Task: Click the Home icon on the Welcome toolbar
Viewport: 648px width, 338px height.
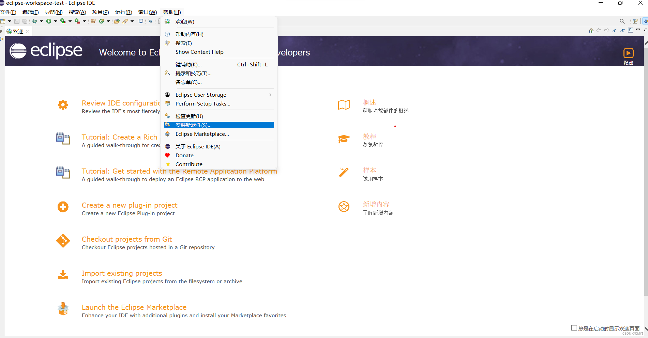Action: [x=591, y=30]
